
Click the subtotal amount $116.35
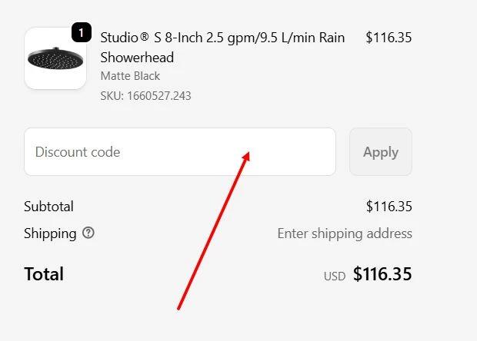coord(389,207)
